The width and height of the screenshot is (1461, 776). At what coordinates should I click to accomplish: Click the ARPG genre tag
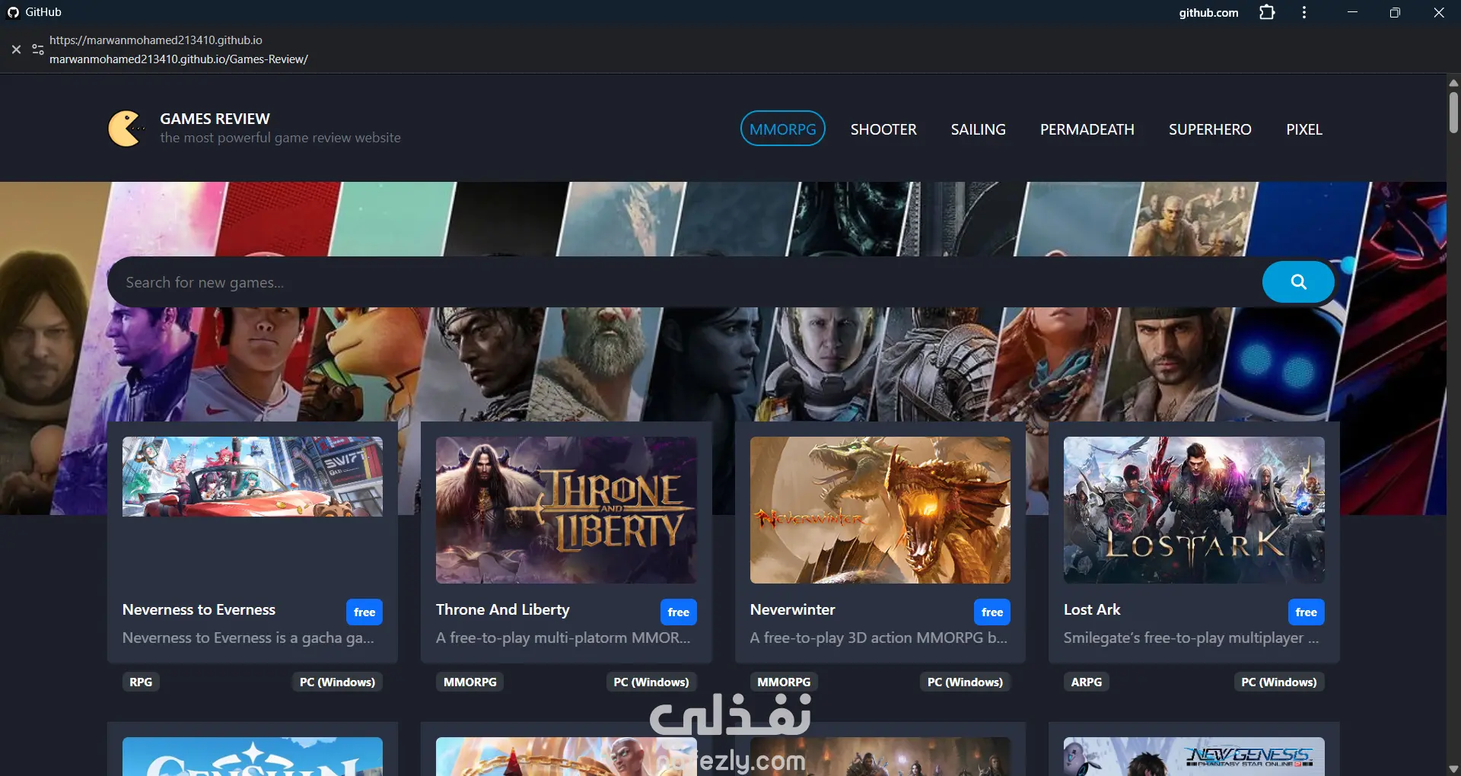1087,682
